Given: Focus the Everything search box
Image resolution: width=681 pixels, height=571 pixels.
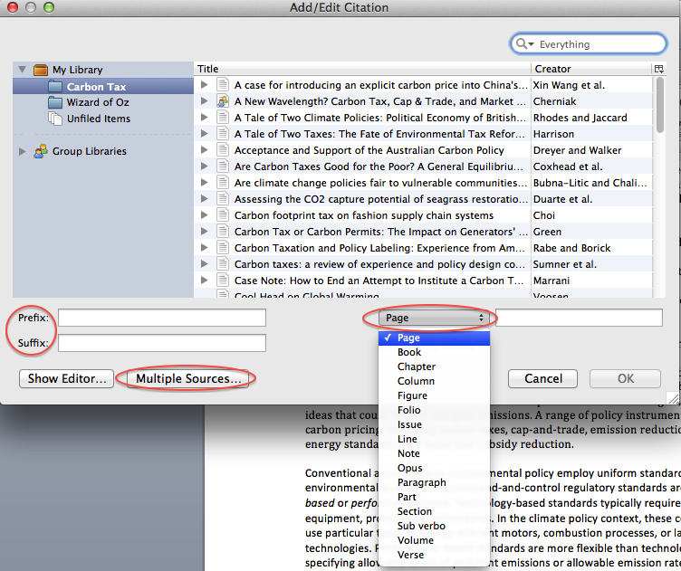Looking at the screenshot, I should tap(589, 43).
